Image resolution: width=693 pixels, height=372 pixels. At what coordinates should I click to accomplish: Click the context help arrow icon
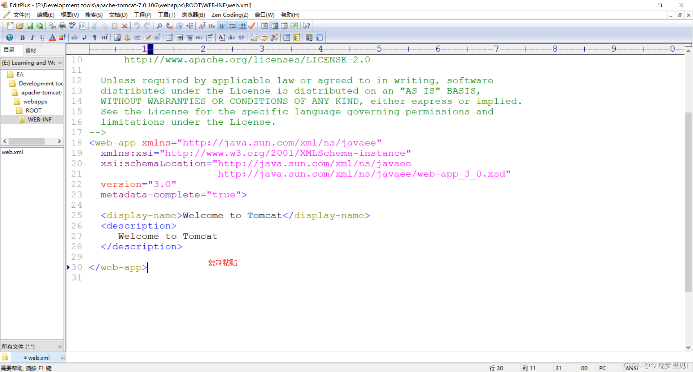(x=306, y=26)
